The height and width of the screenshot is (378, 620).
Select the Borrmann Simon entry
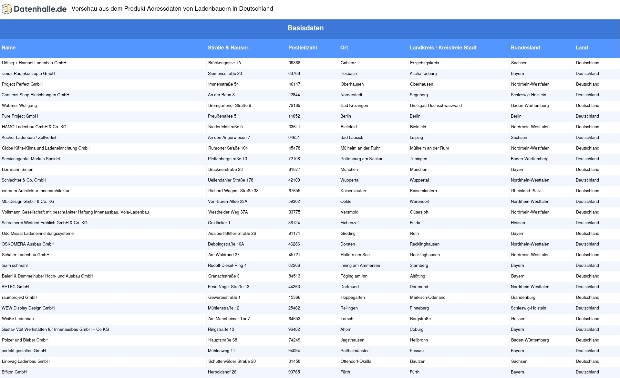(x=18, y=169)
